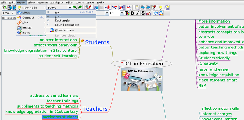Open the Navigate menu
This screenshot has width=244, height=120.
tap(57, 2)
